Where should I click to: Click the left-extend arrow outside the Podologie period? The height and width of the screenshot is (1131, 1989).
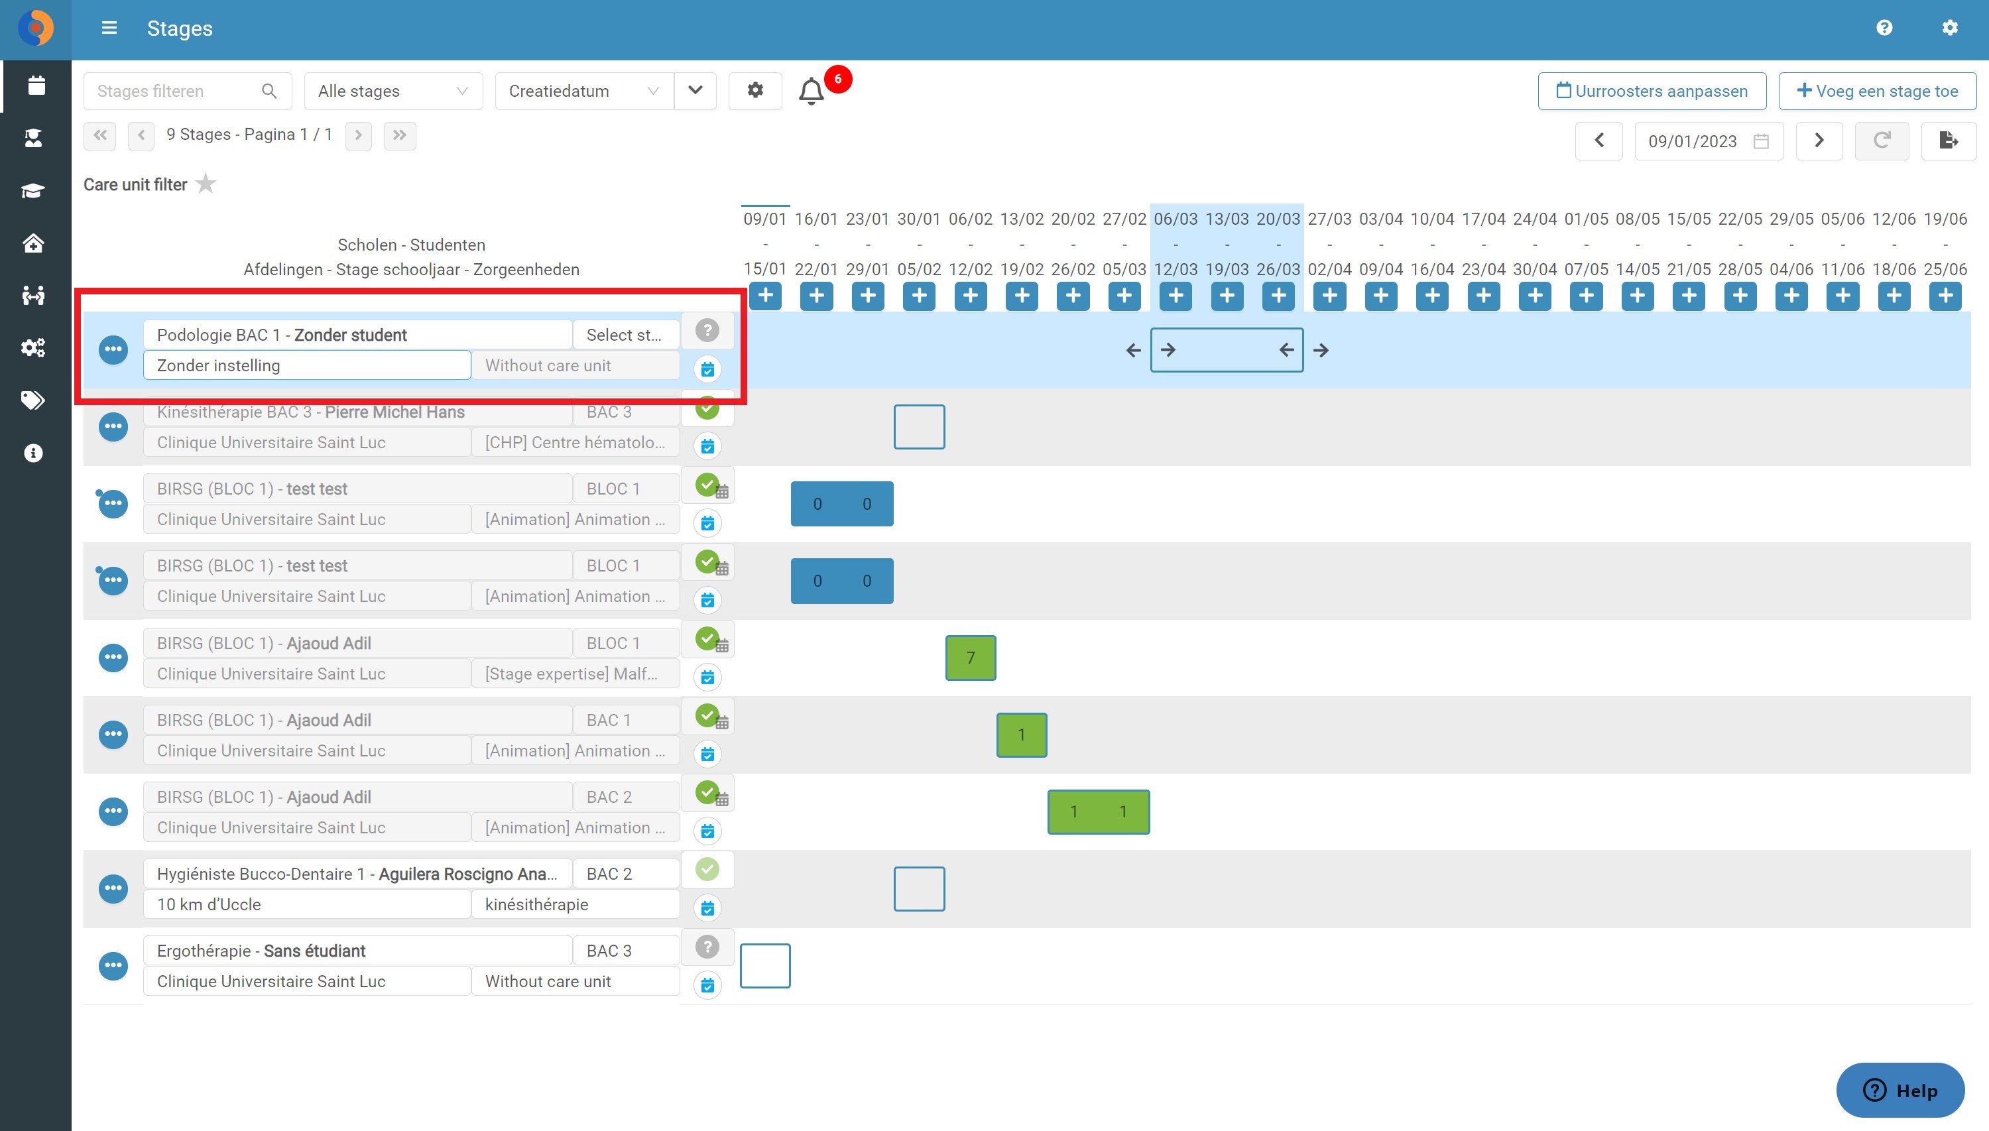pos(1134,350)
